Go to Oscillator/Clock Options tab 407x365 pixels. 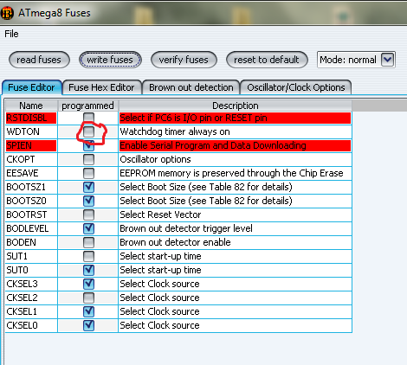296,87
